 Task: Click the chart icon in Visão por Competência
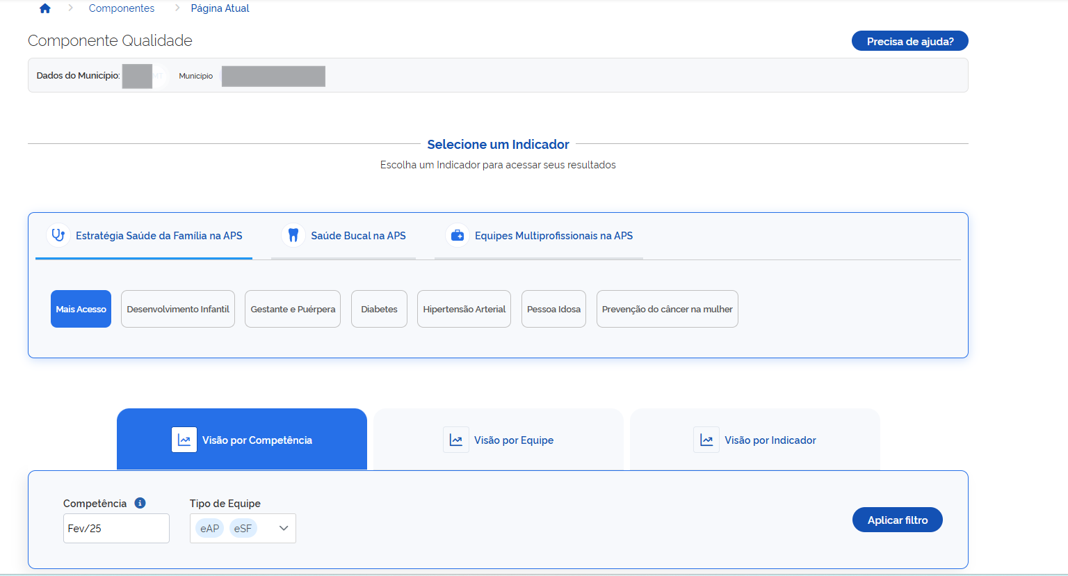pos(184,440)
